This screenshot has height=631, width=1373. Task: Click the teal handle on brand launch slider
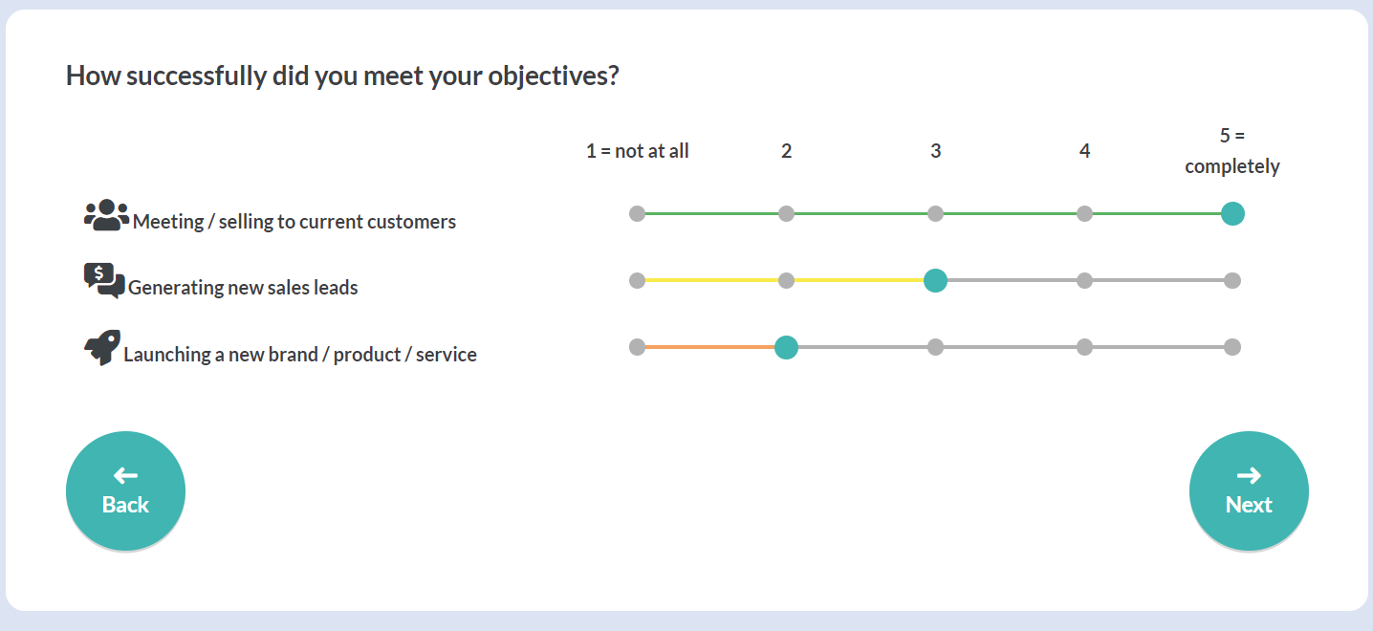(786, 347)
